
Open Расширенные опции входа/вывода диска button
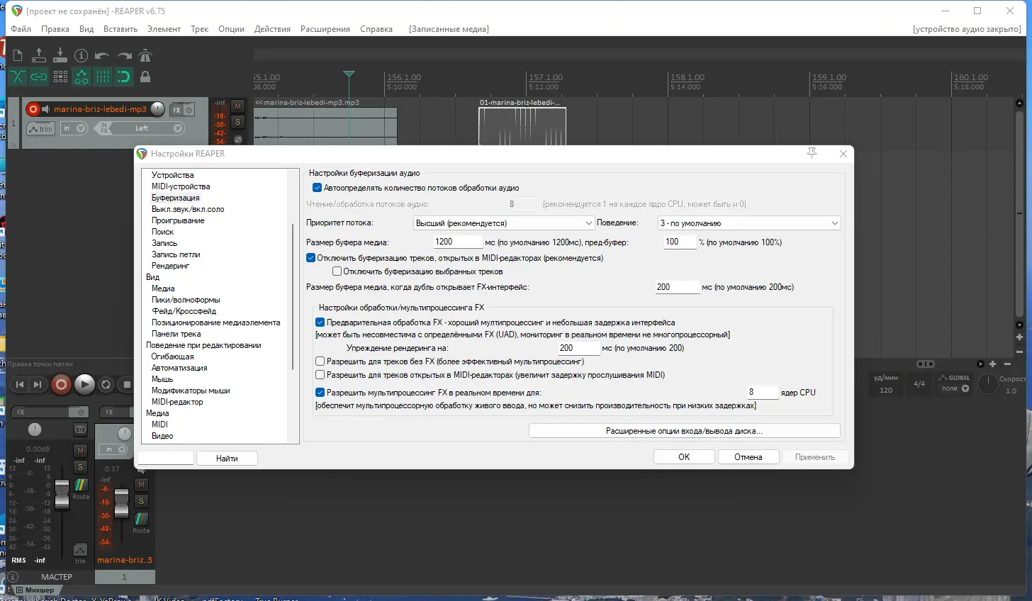click(x=684, y=431)
